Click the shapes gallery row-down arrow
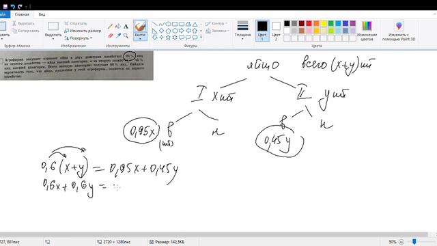This screenshot has width=437, height=246. coord(201,31)
